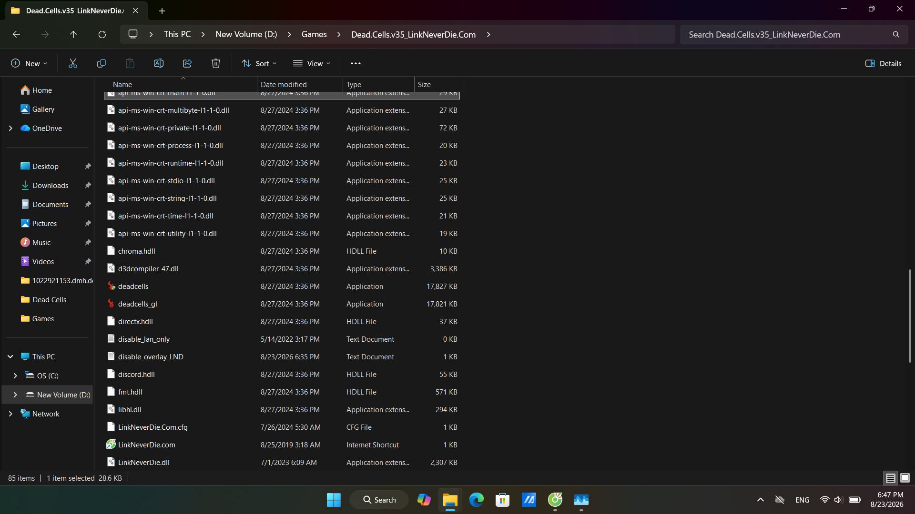Close the Dead.Cells tab
Image resolution: width=915 pixels, height=514 pixels.
coord(135,10)
